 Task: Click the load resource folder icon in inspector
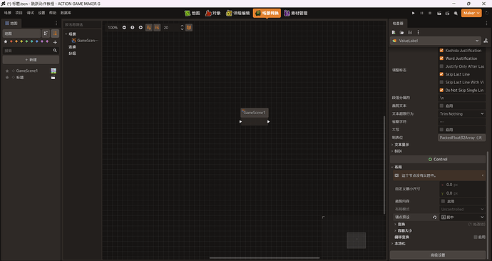click(x=401, y=32)
